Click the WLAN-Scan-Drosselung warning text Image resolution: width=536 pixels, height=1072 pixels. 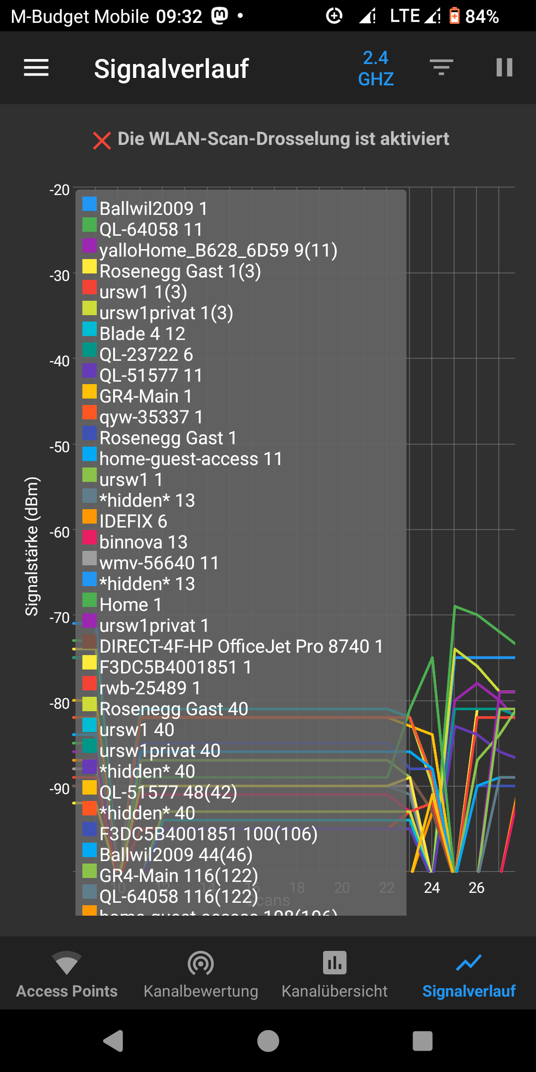pyautogui.click(x=283, y=139)
